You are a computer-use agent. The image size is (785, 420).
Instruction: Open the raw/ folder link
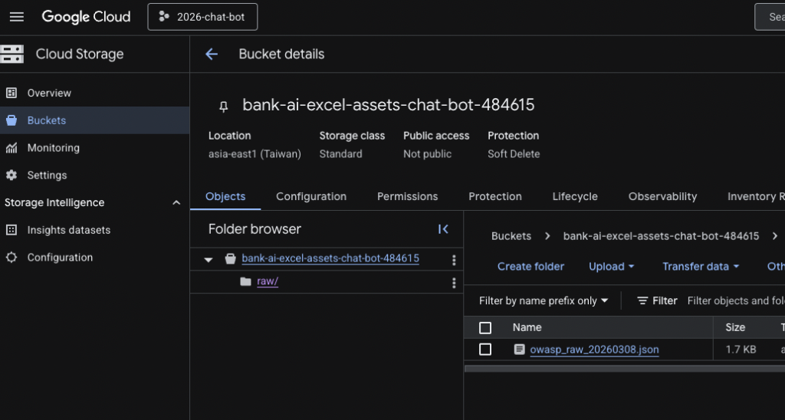coord(268,281)
